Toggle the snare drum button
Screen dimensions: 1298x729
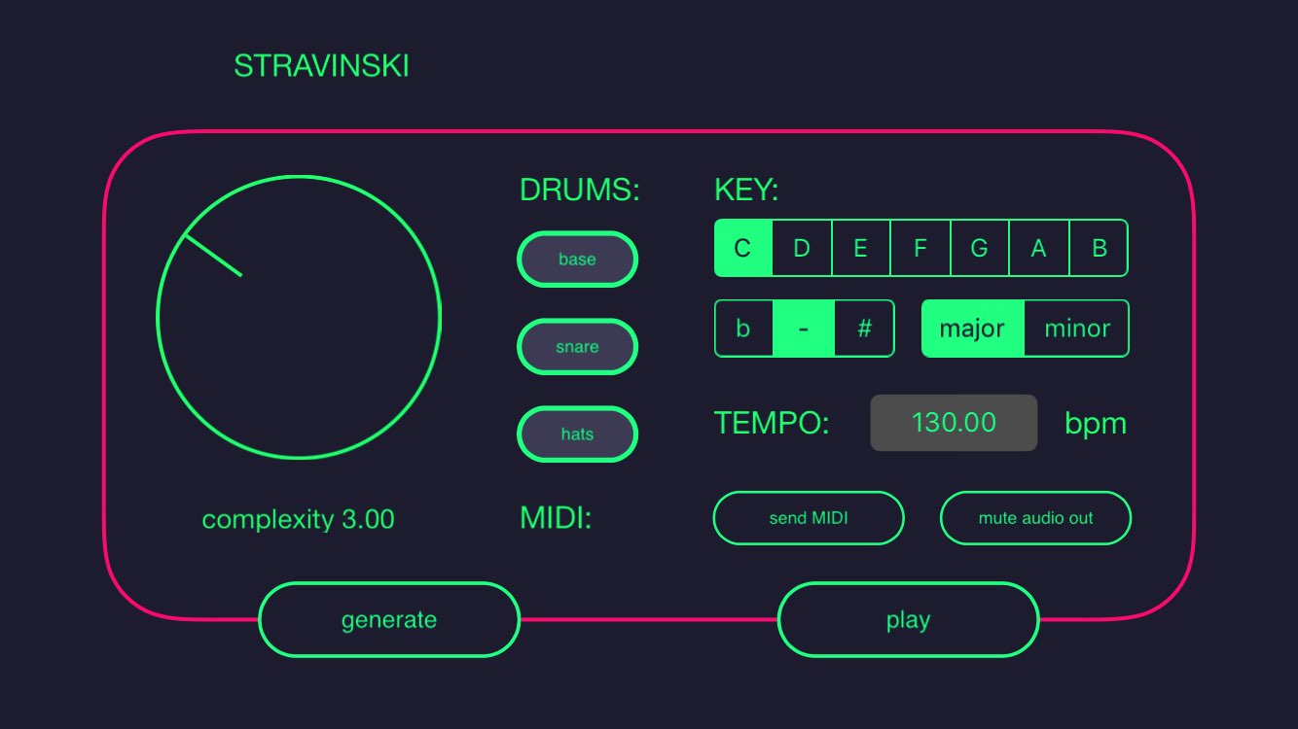577,347
